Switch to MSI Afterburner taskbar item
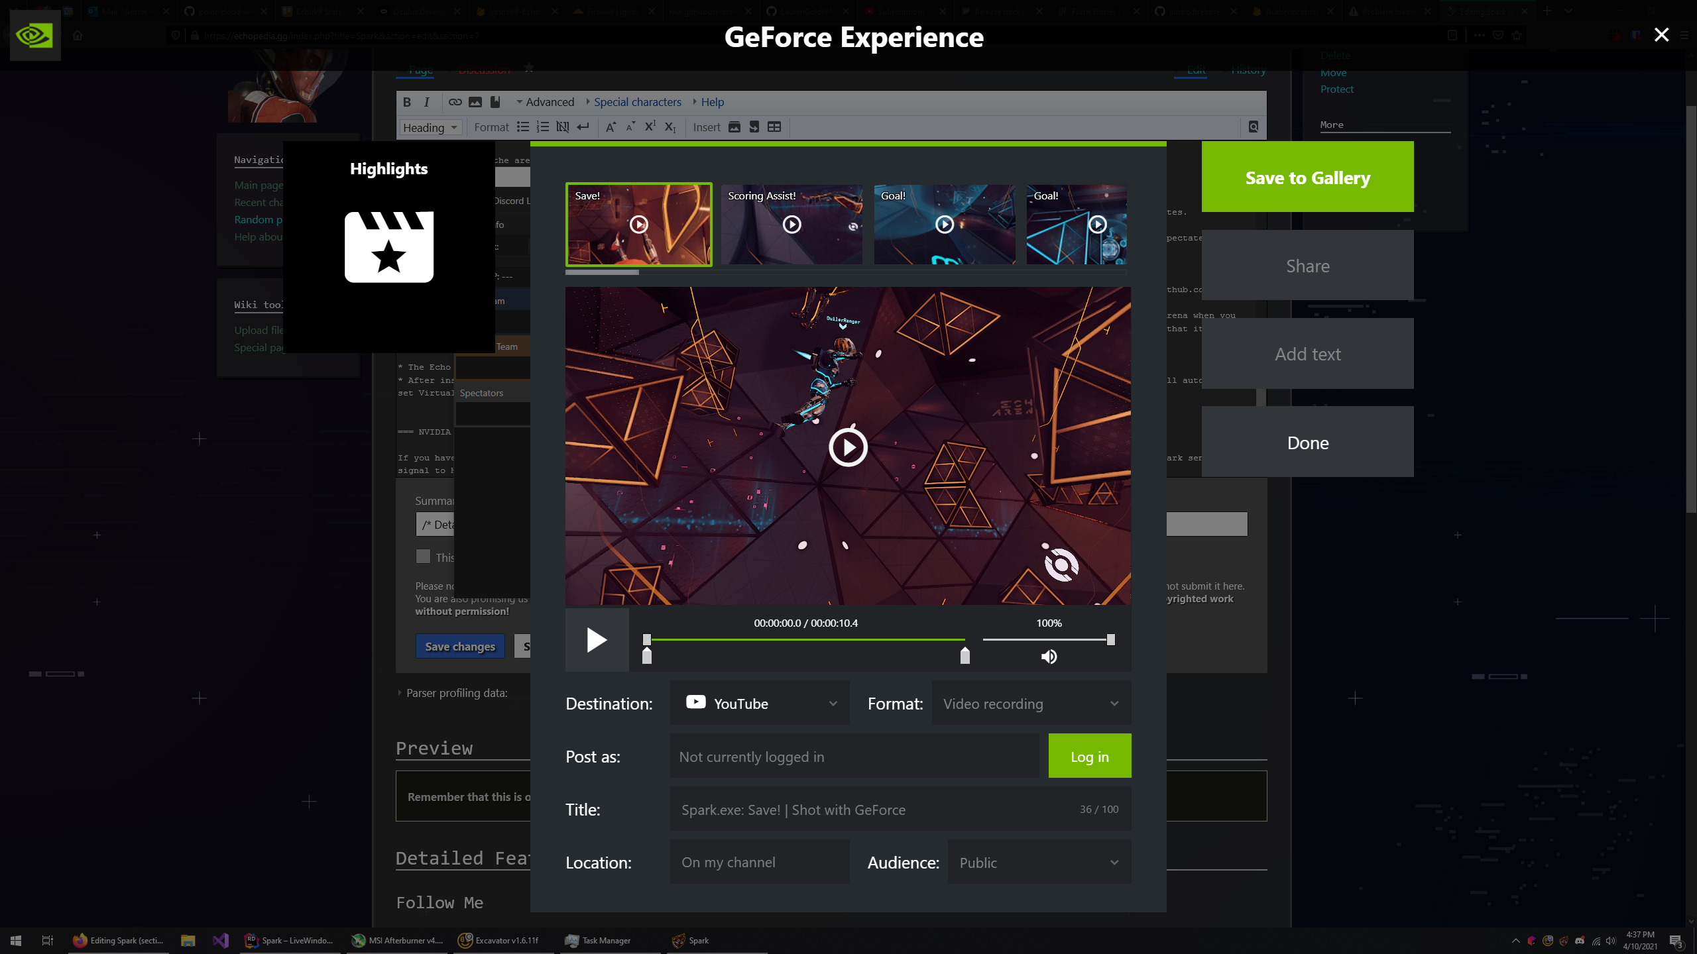 pyautogui.click(x=396, y=941)
